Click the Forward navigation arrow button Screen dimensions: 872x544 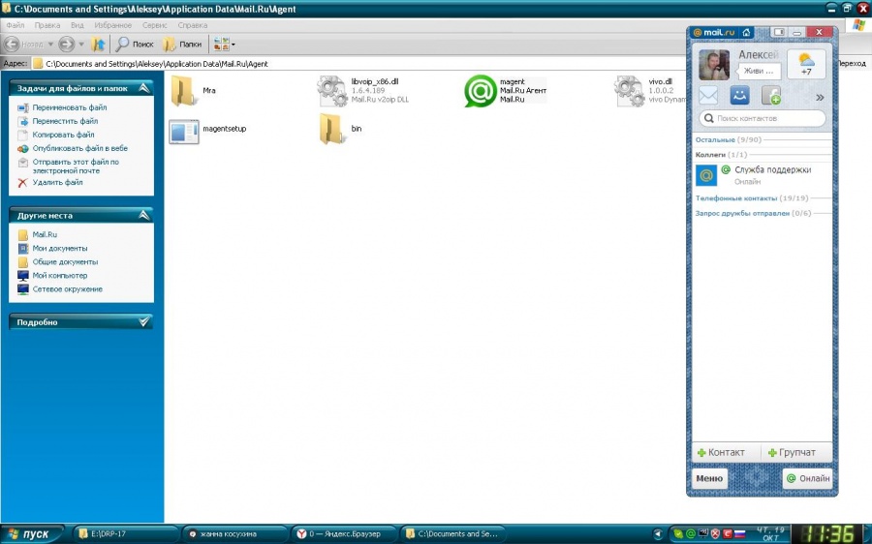(x=66, y=44)
